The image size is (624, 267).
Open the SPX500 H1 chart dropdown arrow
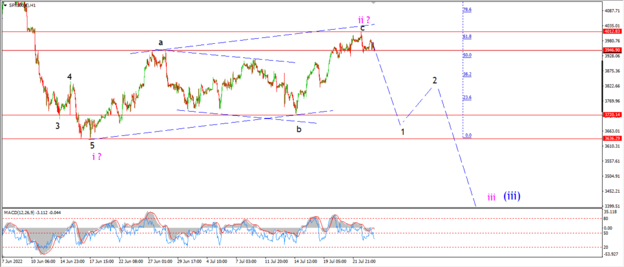pos(5,5)
